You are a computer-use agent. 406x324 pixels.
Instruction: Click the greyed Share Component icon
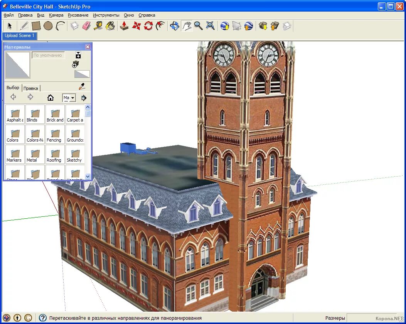click(287, 26)
